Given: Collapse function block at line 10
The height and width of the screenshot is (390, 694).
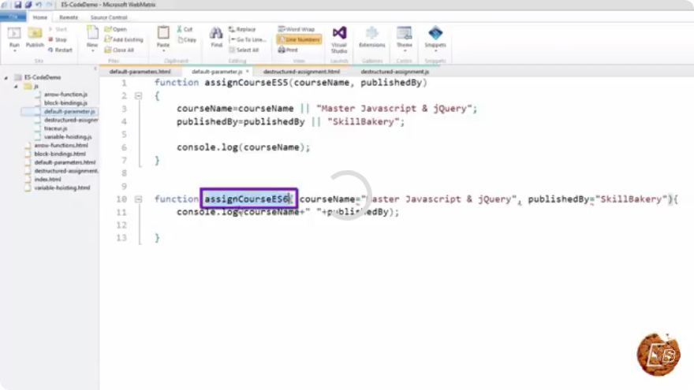Looking at the screenshot, I should pyautogui.click(x=138, y=199).
